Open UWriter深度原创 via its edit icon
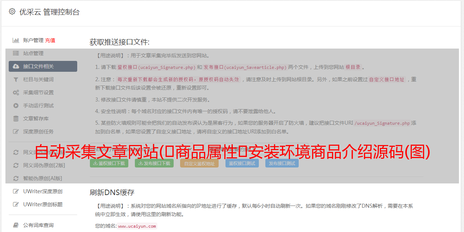This screenshot has width=464, height=232. (x=16, y=191)
